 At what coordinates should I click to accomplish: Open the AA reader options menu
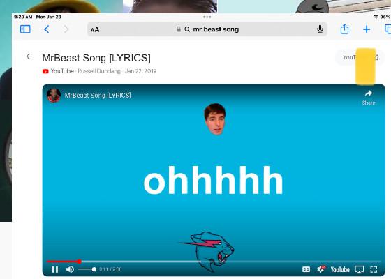pyautogui.click(x=95, y=29)
